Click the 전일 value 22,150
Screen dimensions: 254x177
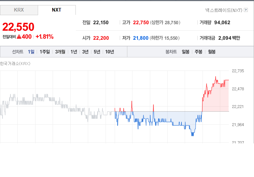click(101, 22)
